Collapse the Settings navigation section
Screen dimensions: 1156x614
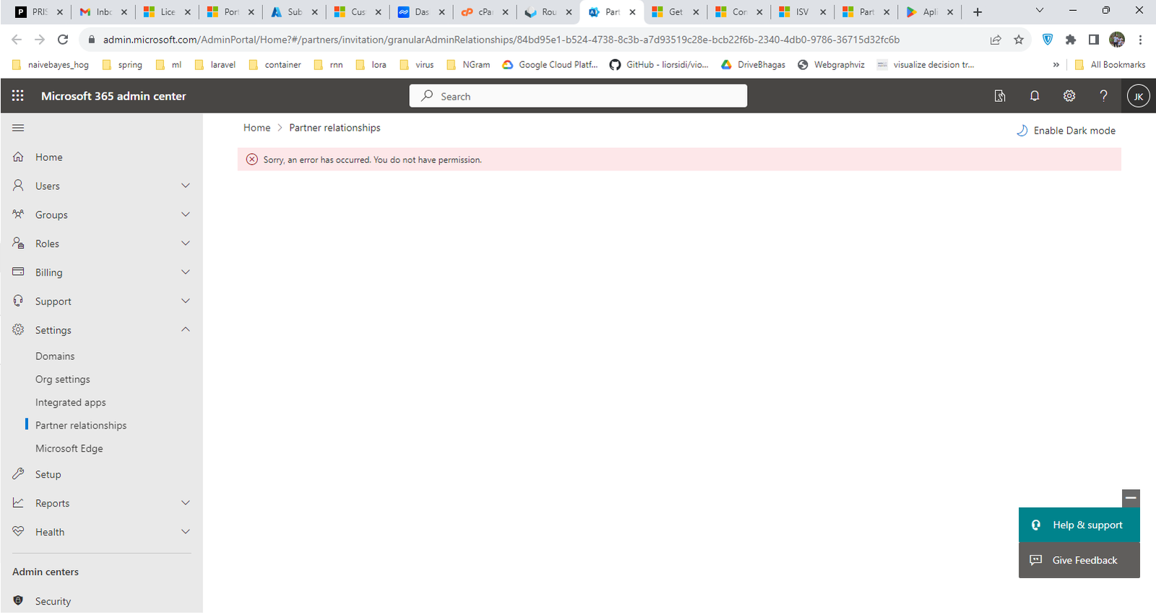pos(186,330)
